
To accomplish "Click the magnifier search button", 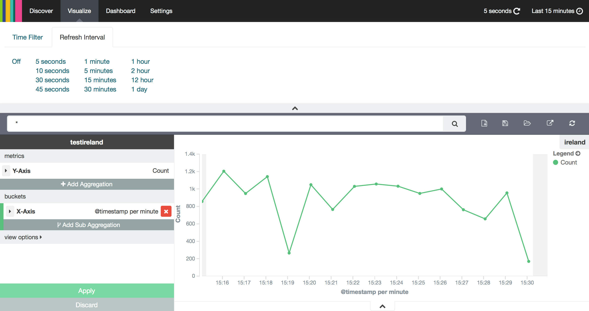I will [x=455, y=124].
